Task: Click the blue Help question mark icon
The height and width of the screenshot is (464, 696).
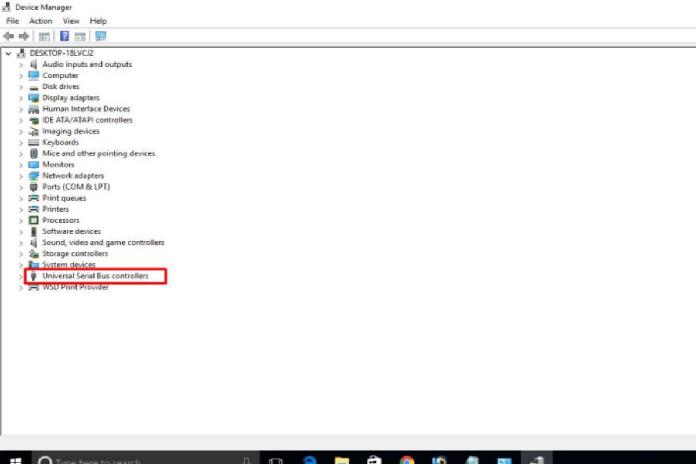Action: coord(64,37)
